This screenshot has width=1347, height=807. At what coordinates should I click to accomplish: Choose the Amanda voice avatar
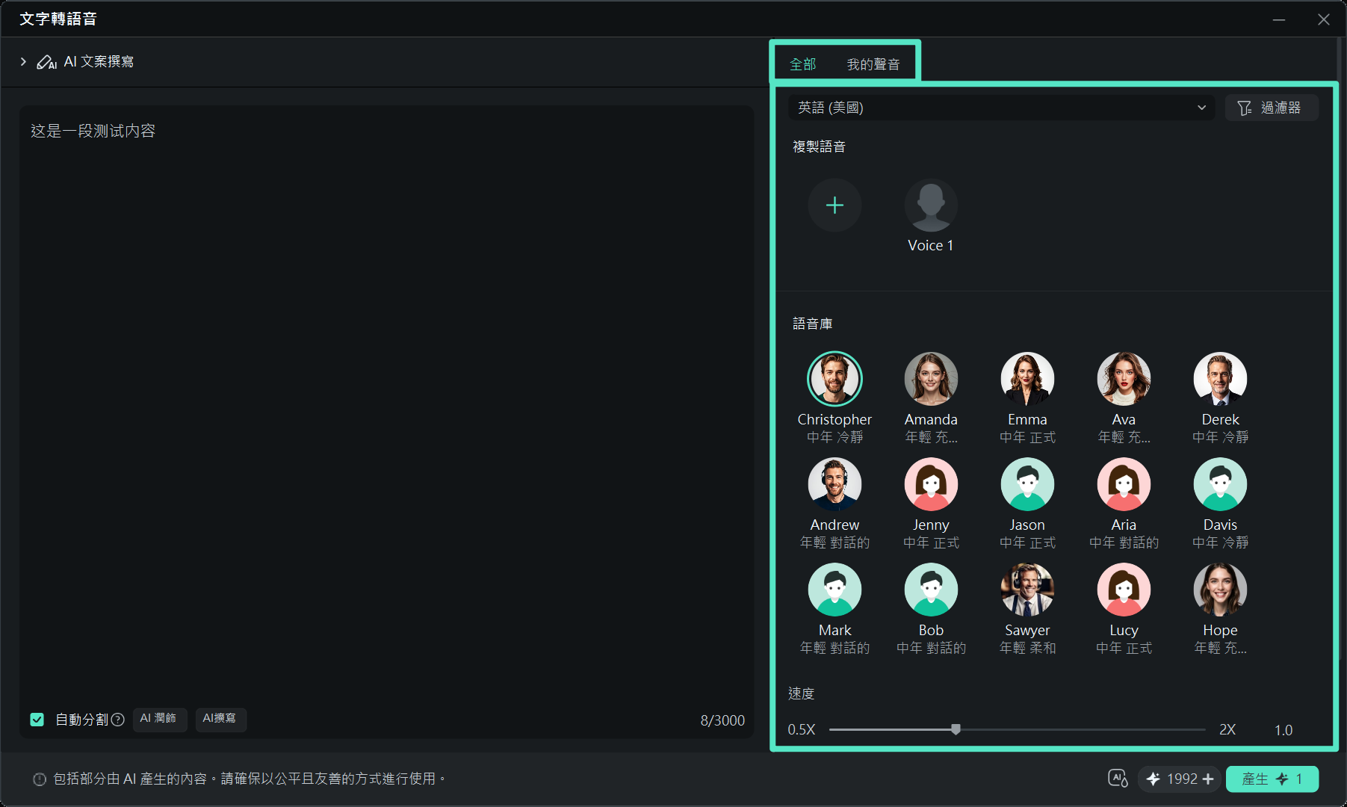pos(931,379)
